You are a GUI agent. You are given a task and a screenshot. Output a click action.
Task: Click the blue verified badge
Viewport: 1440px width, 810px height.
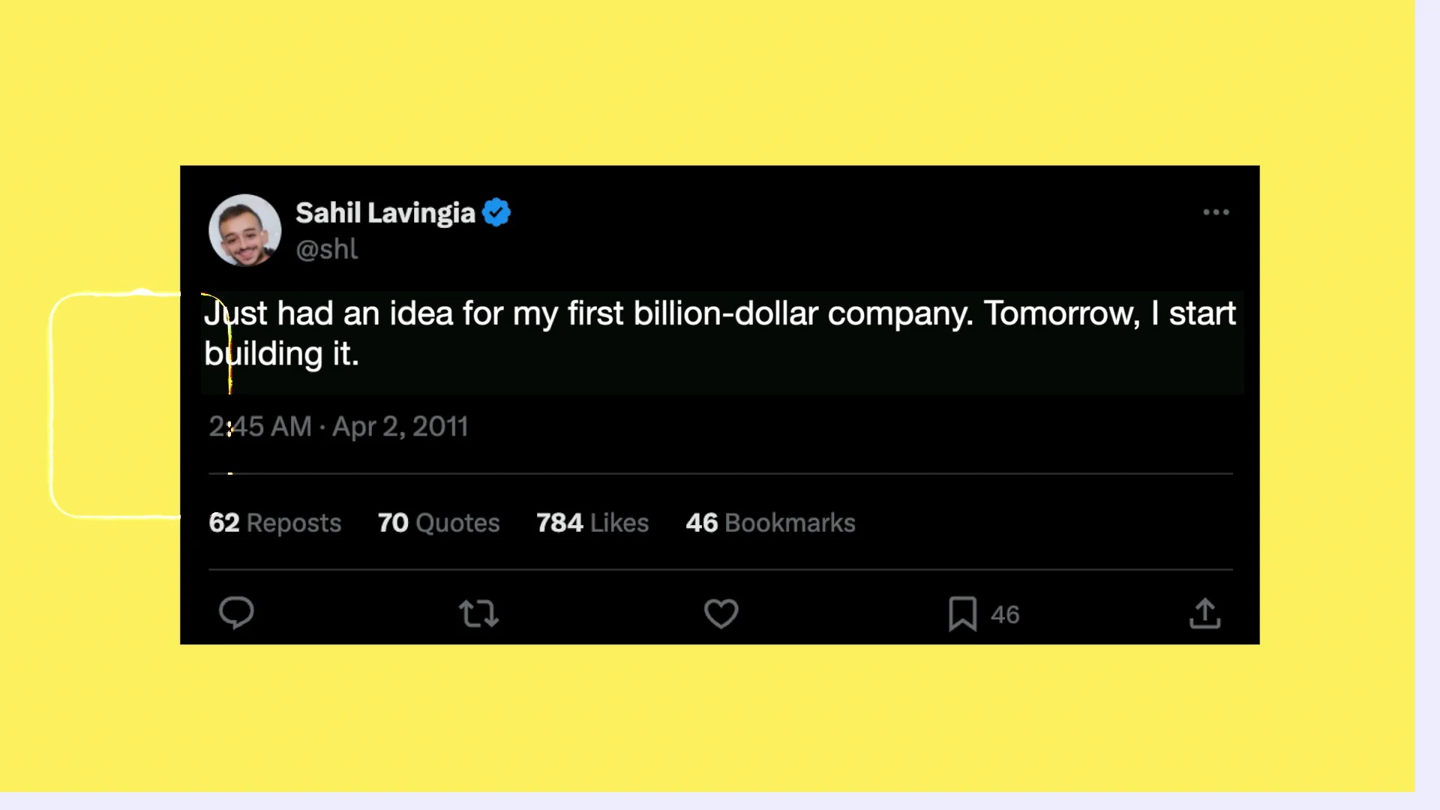(496, 213)
